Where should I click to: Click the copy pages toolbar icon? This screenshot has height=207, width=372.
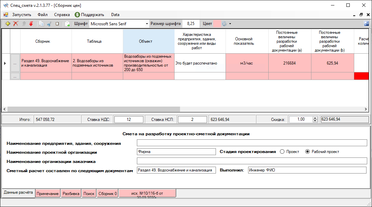click(41, 24)
